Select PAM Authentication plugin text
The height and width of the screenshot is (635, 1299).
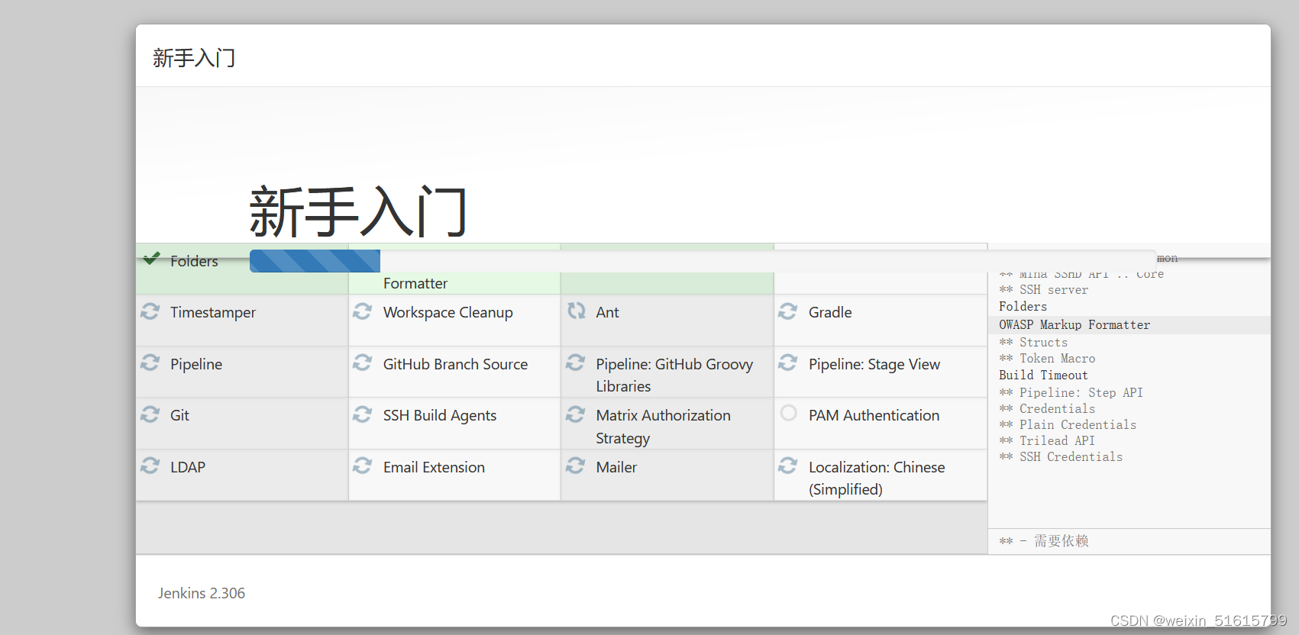[x=874, y=415]
